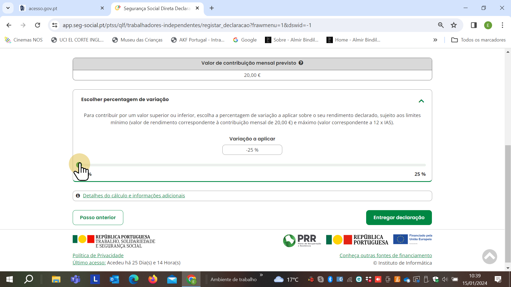
Task: Bookmark this page with star icon
Action: pos(454,25)
